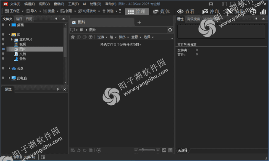Open the user account profile icon
This screenshot has height=161, width=269.
[211, 4]
